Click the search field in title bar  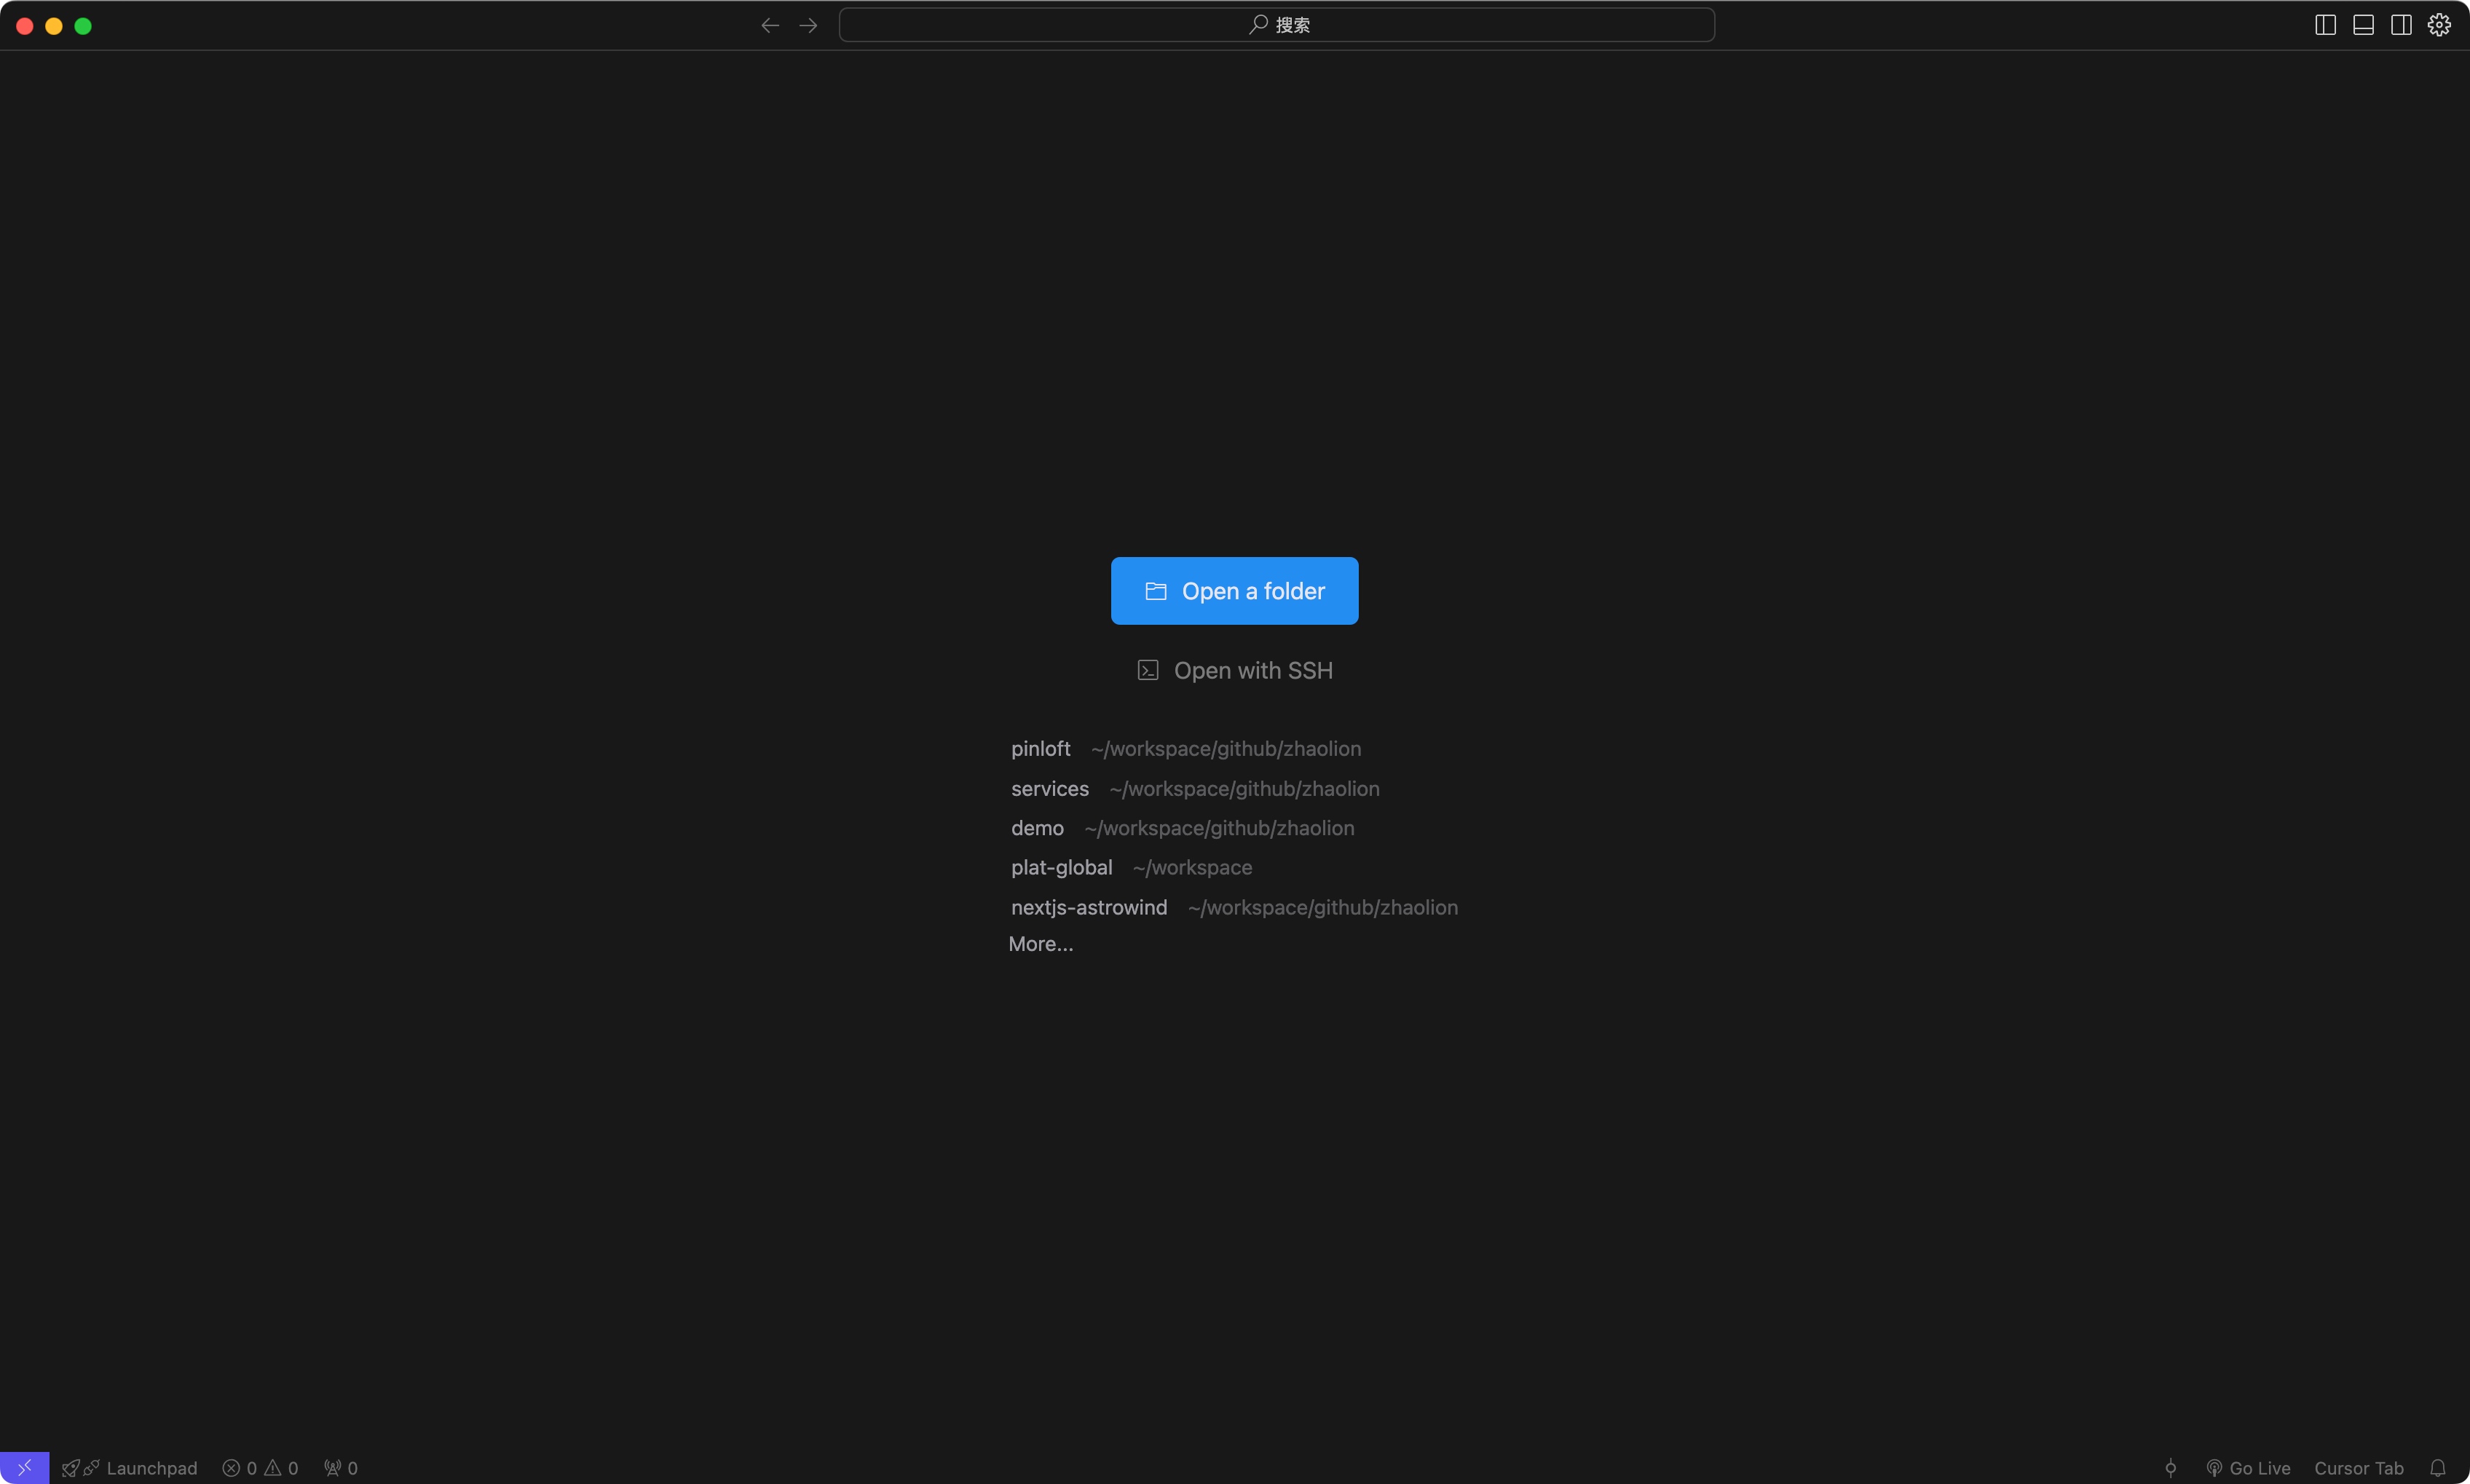click(1277, 25)
